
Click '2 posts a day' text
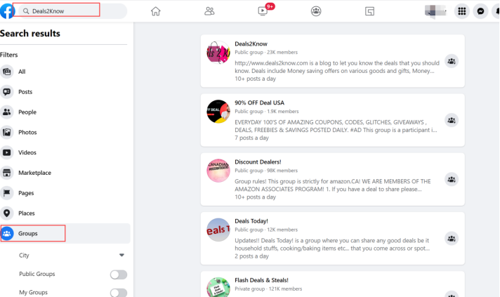click(x=251, y=256)
